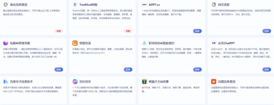The width and height of the screenshot is (274, 105).
Task: Click the 百科同学 description text
Action: pos(102,91)
